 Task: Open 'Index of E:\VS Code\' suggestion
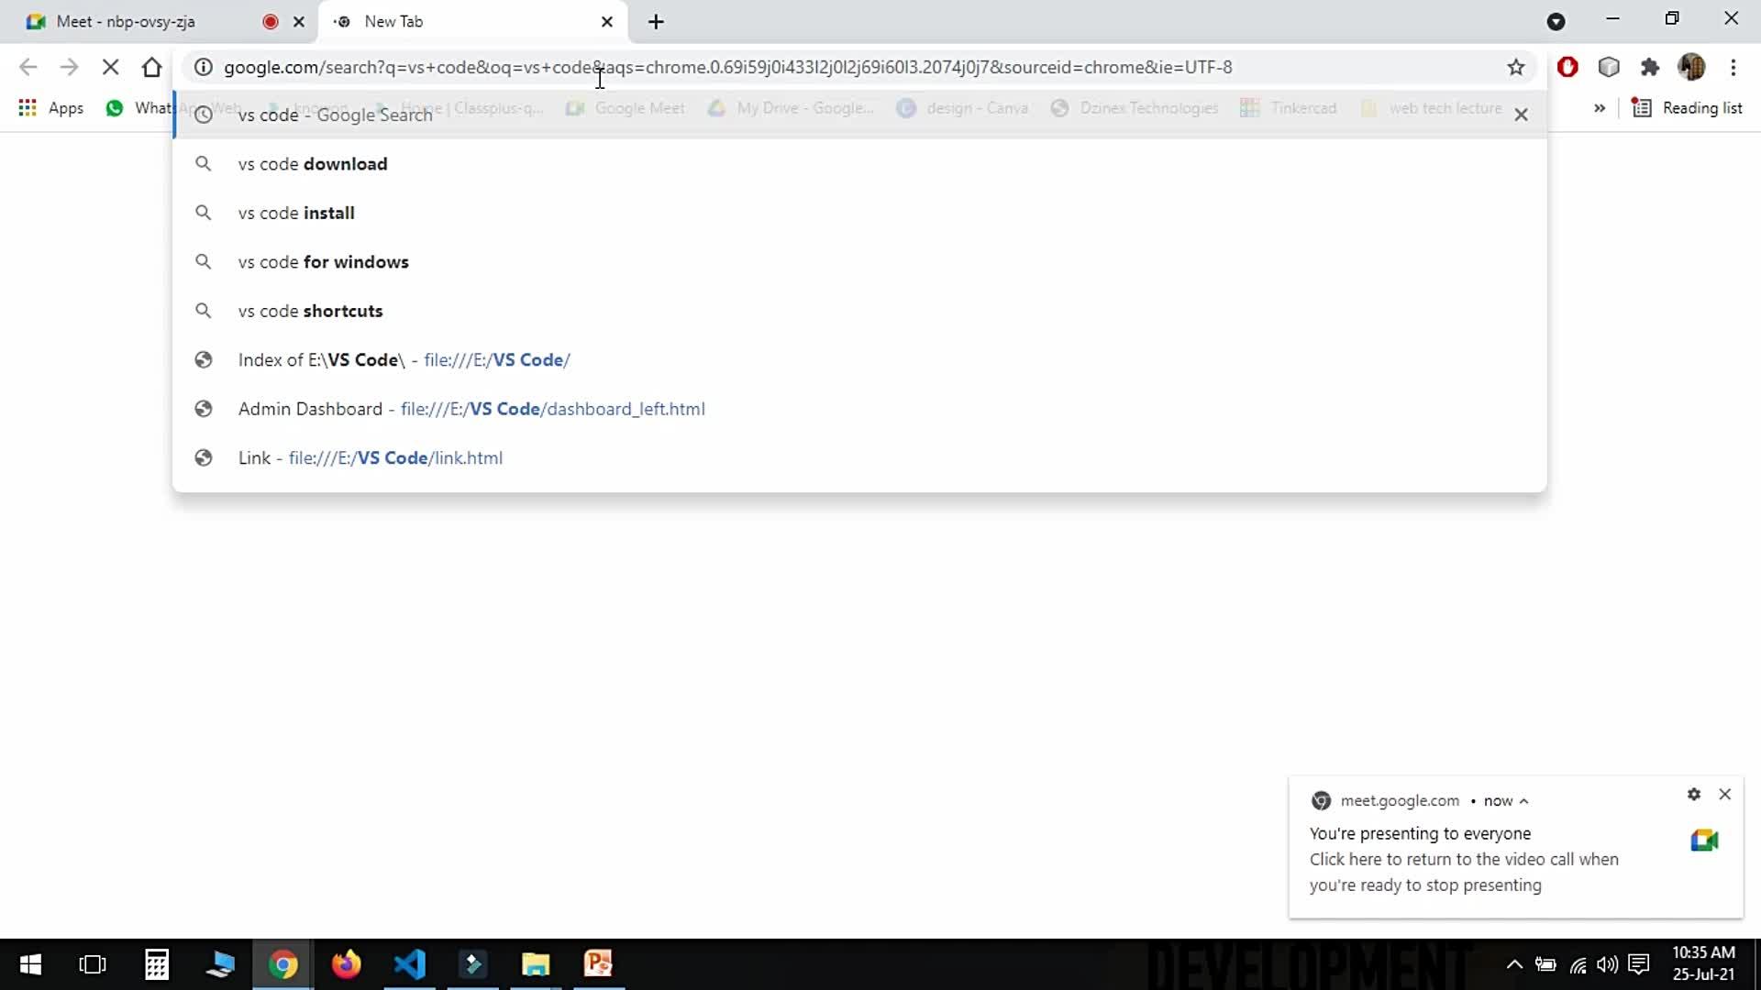(x=858, y=360)
